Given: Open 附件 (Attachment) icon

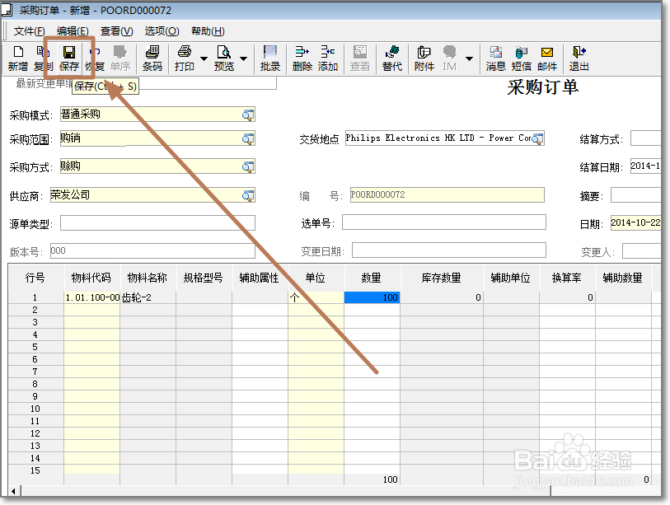Looking at the screenshot, I should (424, 58).
